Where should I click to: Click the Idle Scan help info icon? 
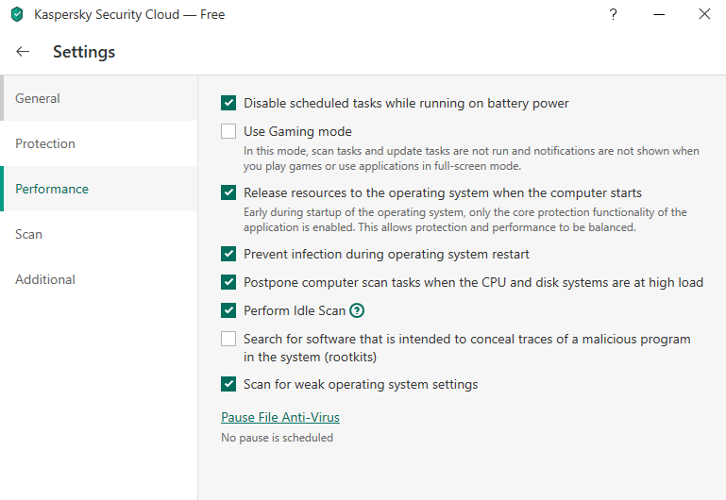pos(357,310)
